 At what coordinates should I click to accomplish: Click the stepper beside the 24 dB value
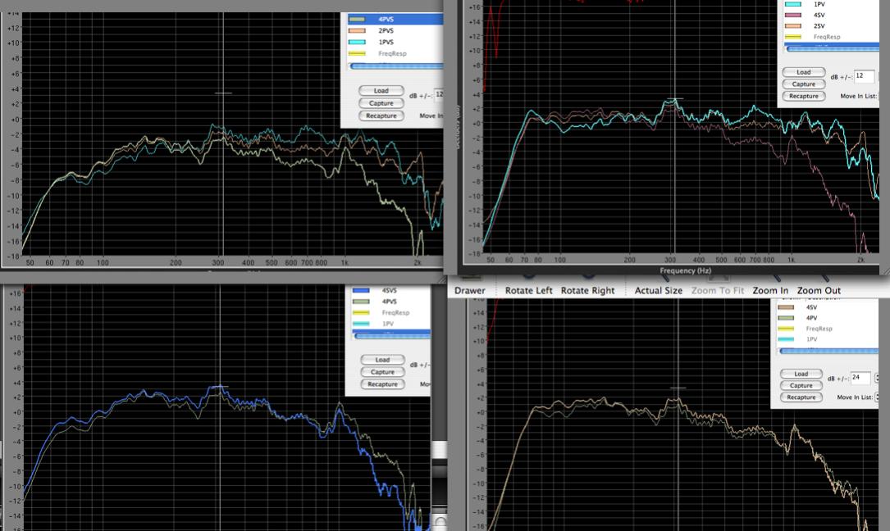[x=876, y=378]
